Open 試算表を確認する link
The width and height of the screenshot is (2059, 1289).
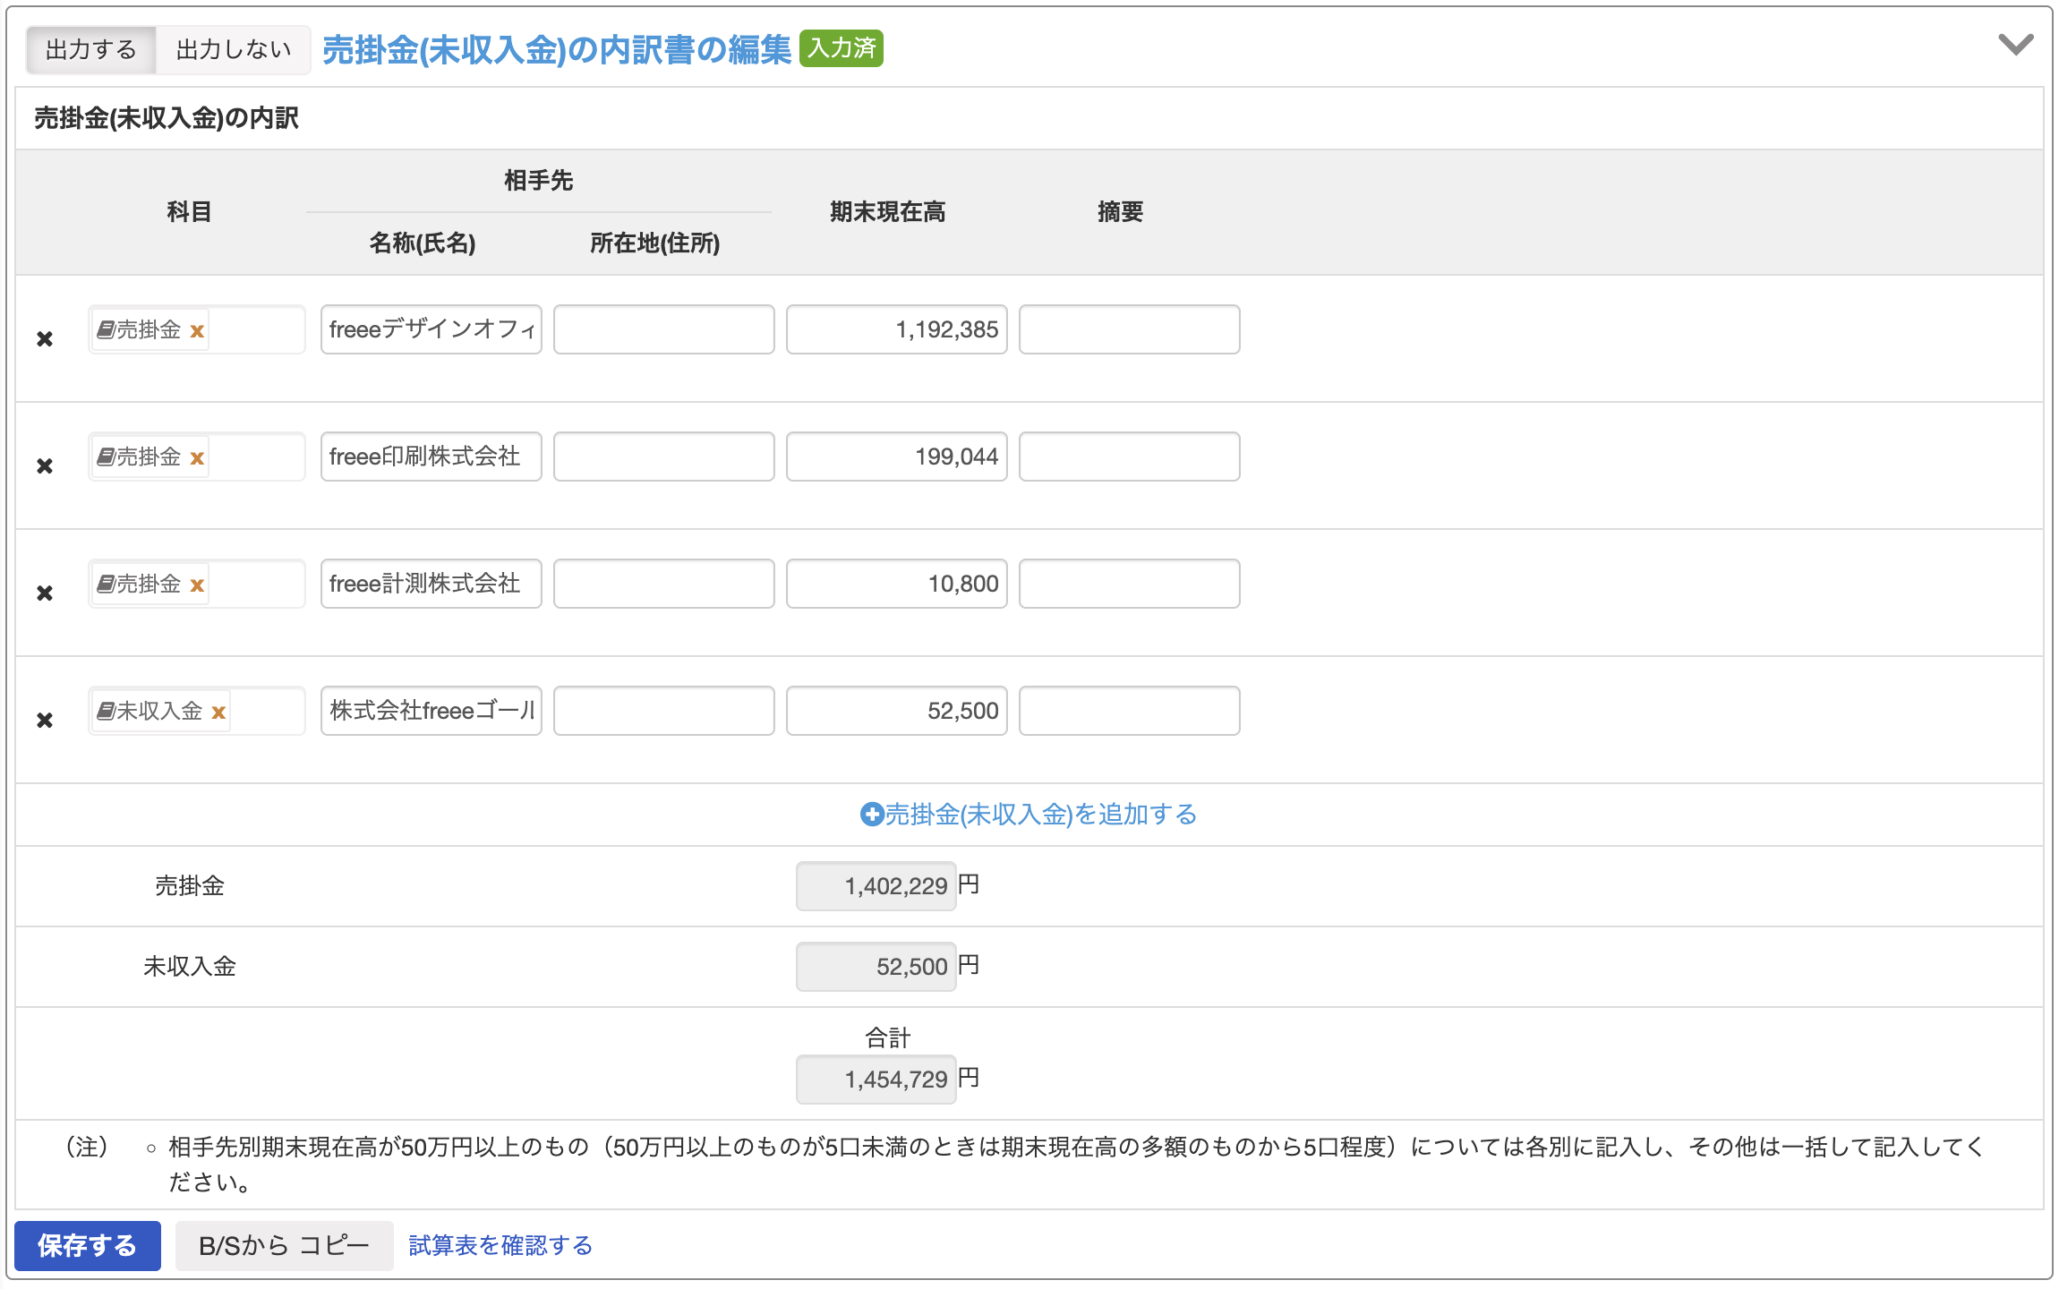point(500,1245)
